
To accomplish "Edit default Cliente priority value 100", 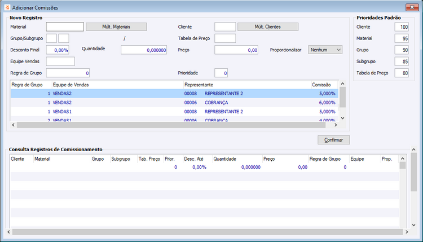I will [x=402, y=27].
